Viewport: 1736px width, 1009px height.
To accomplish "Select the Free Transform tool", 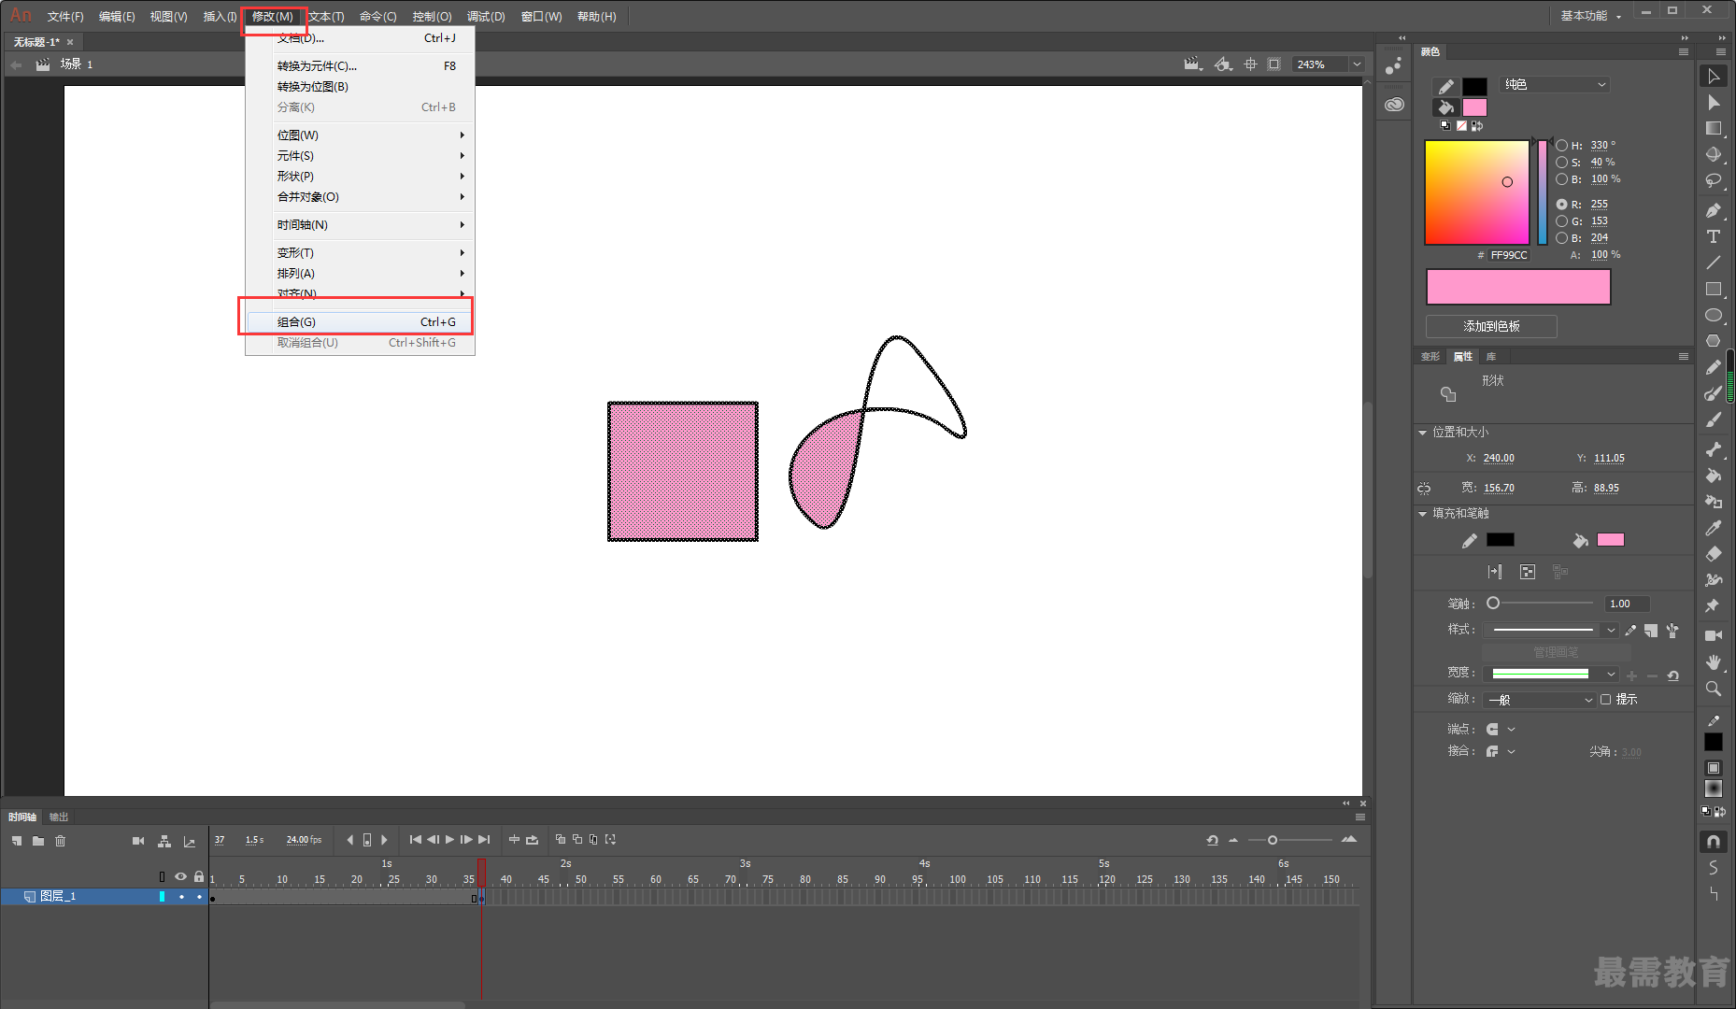I will click(x=1713, y=129).
